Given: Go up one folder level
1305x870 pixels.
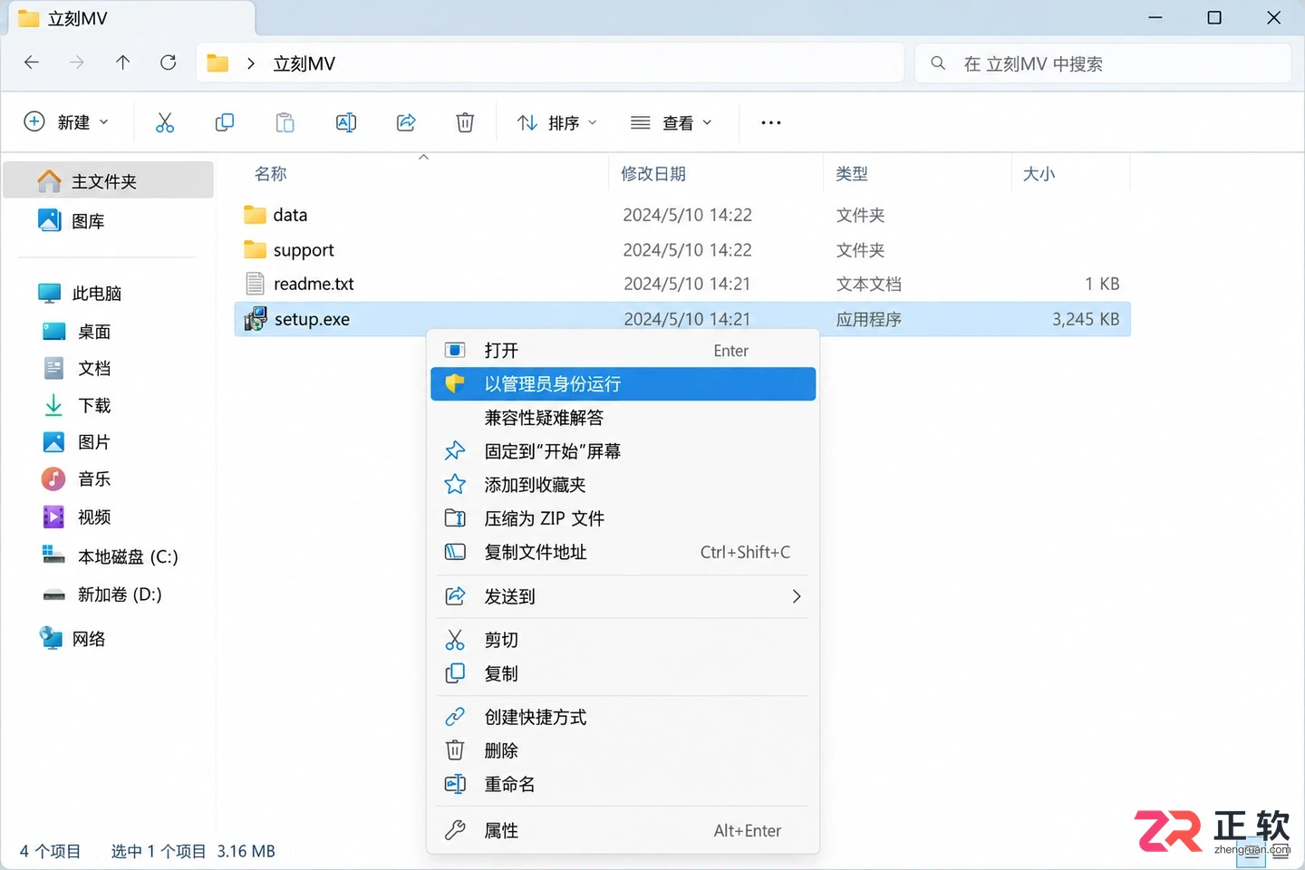Looking at the screenshot, I should 122,63.
